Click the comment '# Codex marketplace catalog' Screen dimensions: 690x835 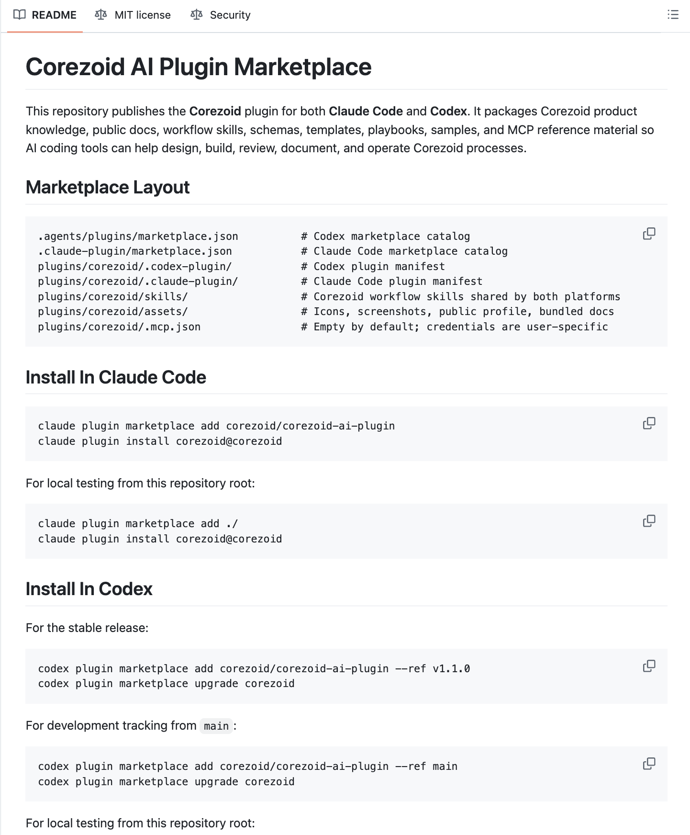(386, 236)
